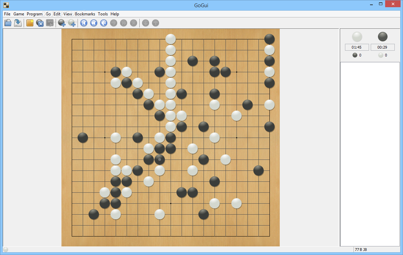Image resolution: width=403 pixels, height=255 pixels.
Task: Open the Go menu
Action: [x=48, y=14]
